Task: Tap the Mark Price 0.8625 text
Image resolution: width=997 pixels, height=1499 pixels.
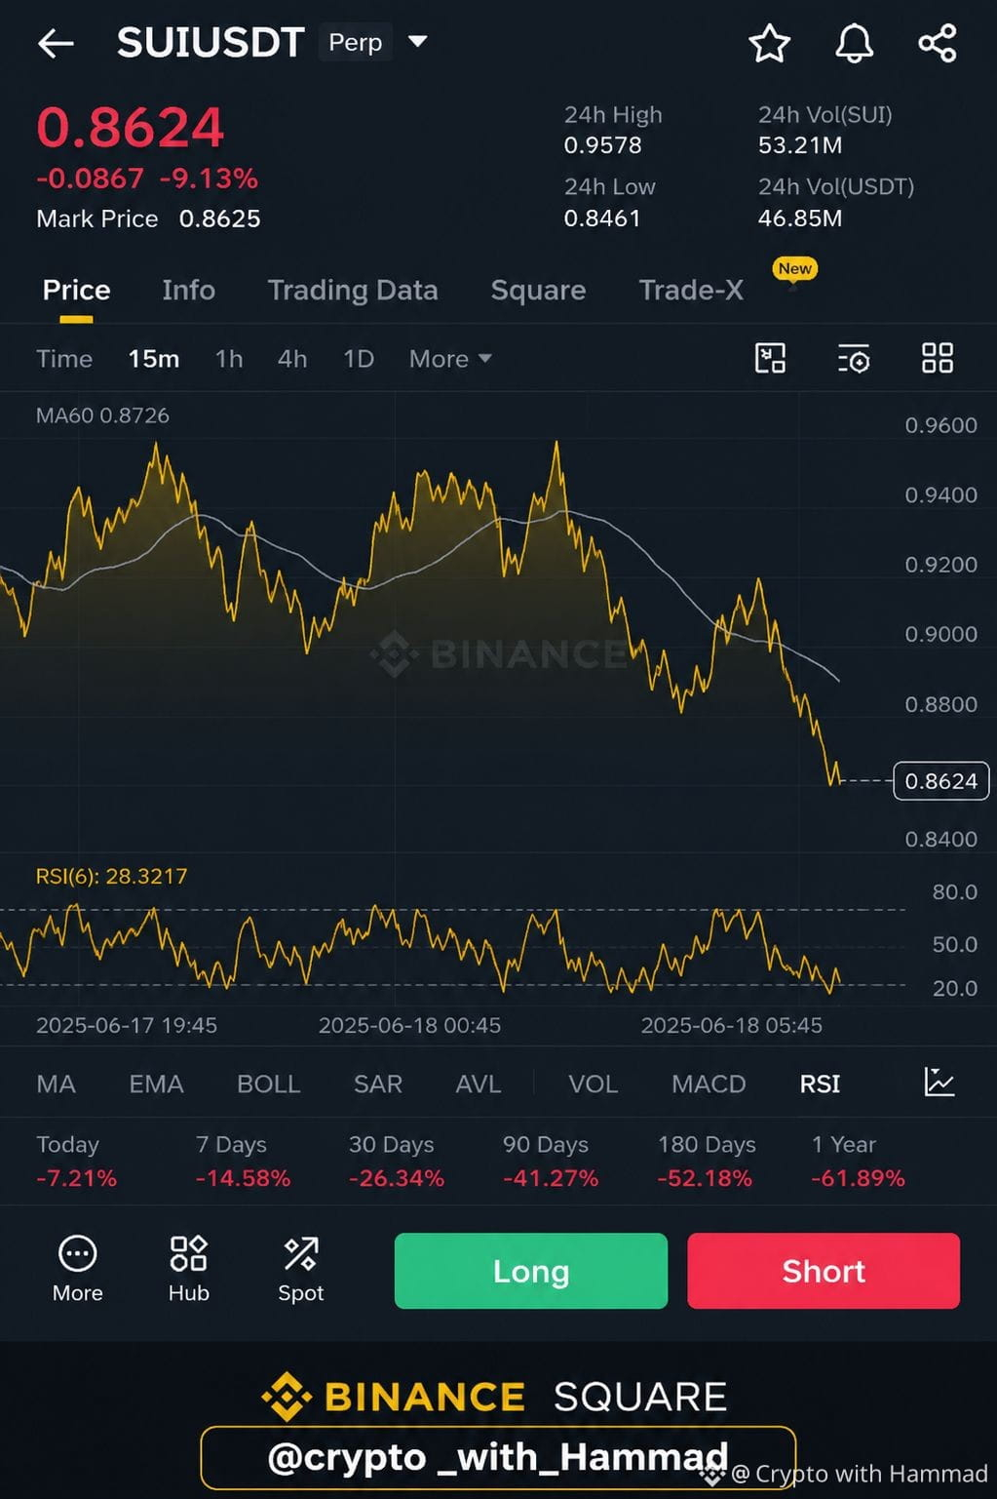Action: coord(148,218)
